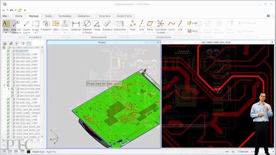Click the first icon in the structure panel toolbar

[5, 43]
